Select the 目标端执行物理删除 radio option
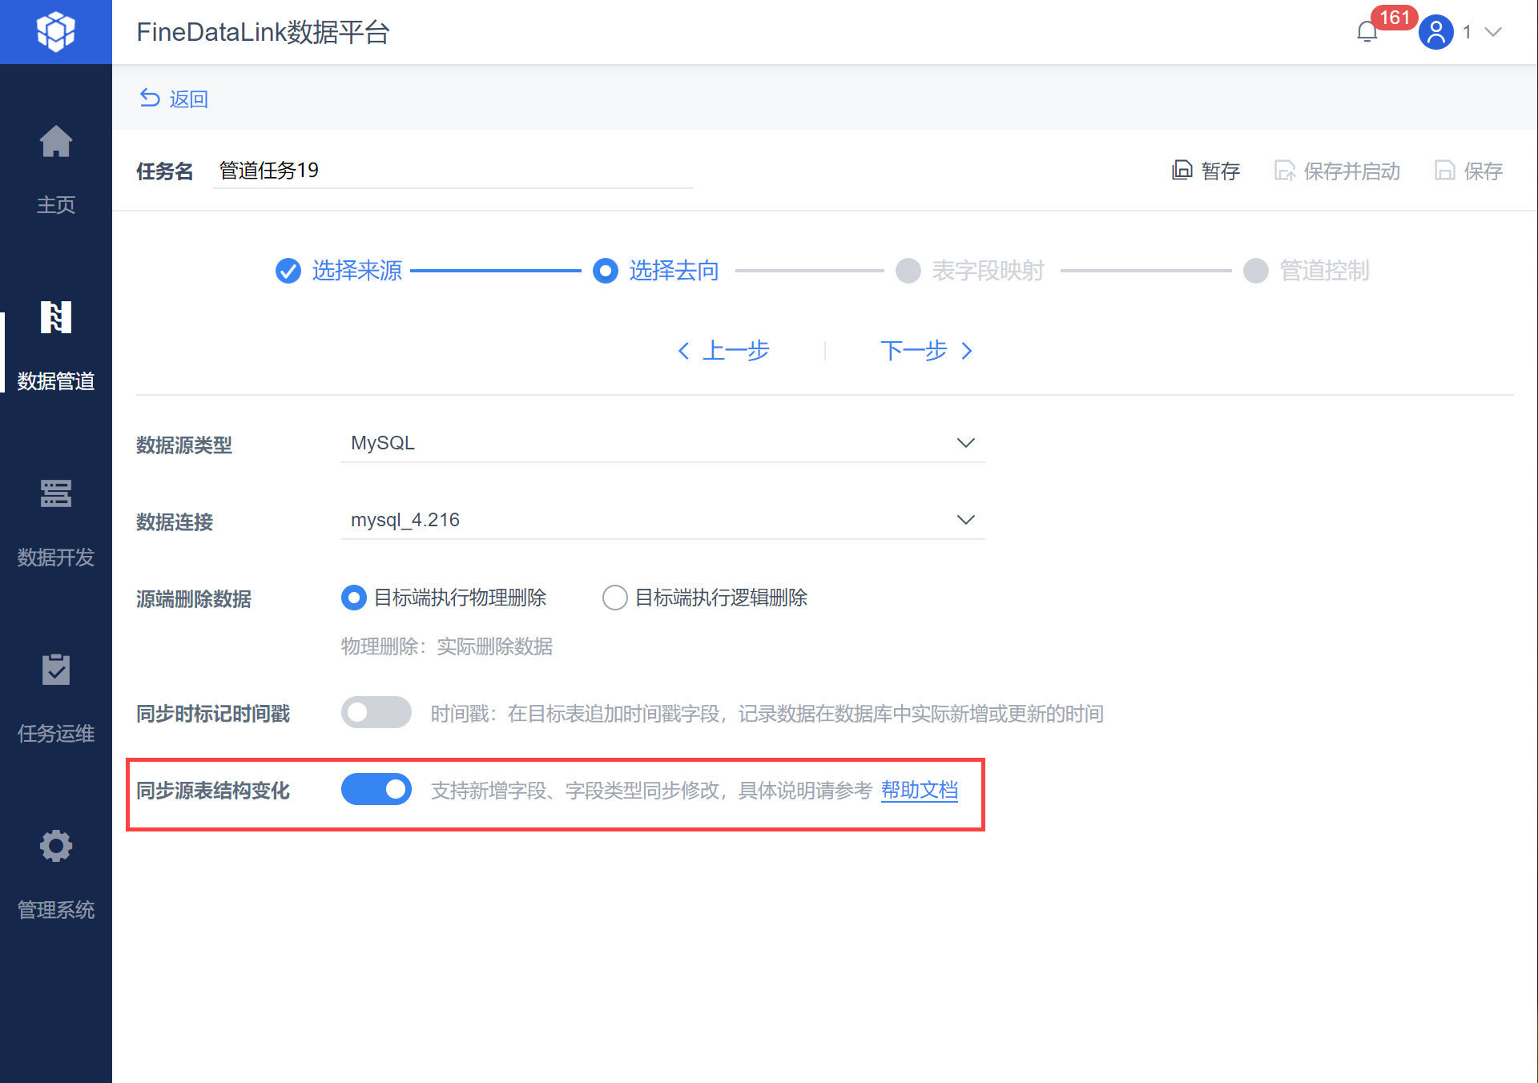Screen dimensions: 1538x1083 pyautogui.click(x=353, y=598)
